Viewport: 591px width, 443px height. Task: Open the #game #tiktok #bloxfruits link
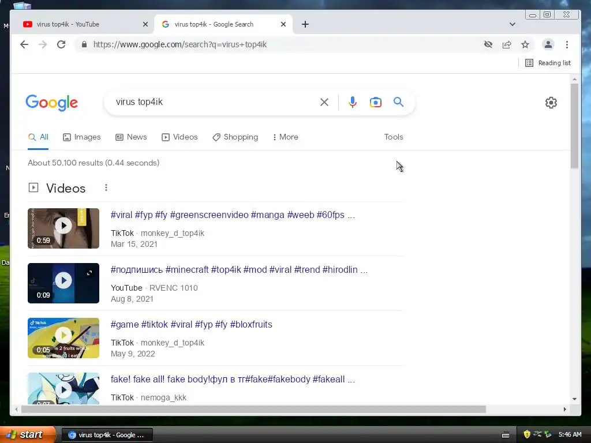(191, 324)
